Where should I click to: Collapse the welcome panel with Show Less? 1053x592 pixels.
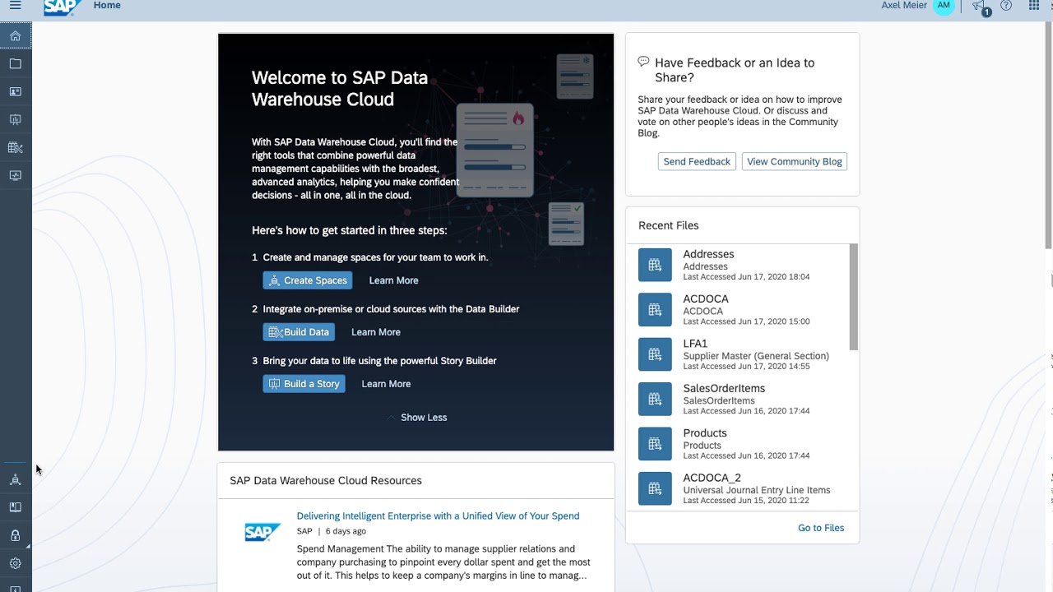pyautogui.click(x=417, y=418)
